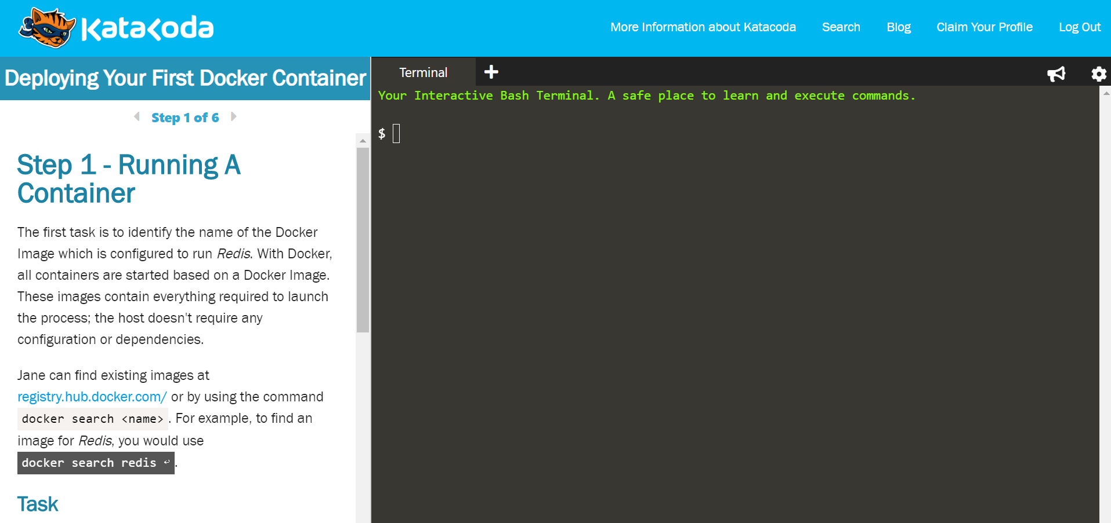Click the 'Task' heading

coord(38,504)
